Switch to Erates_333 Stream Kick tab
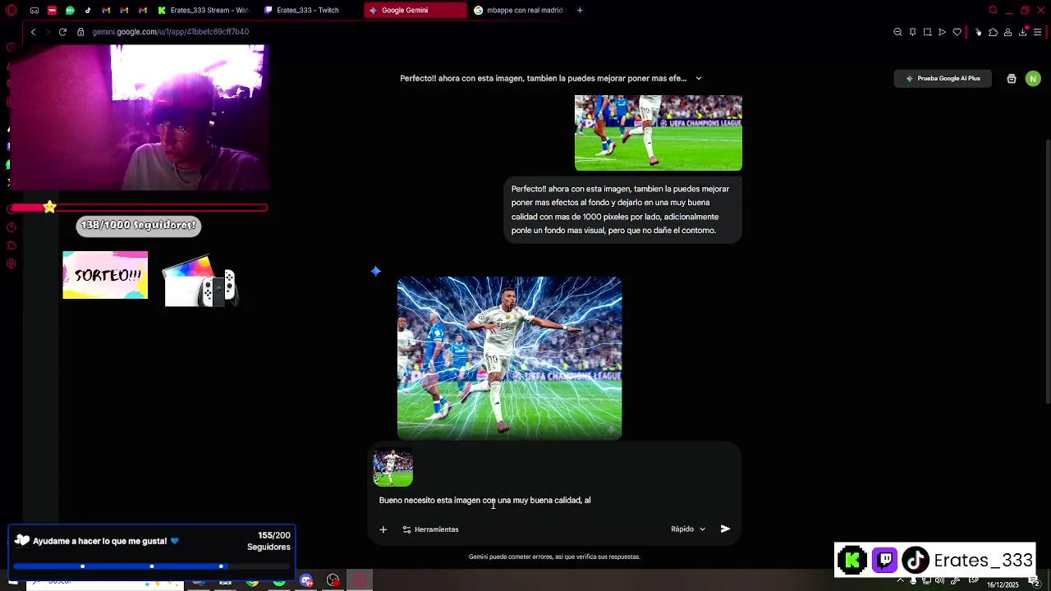 click(202, 10)
